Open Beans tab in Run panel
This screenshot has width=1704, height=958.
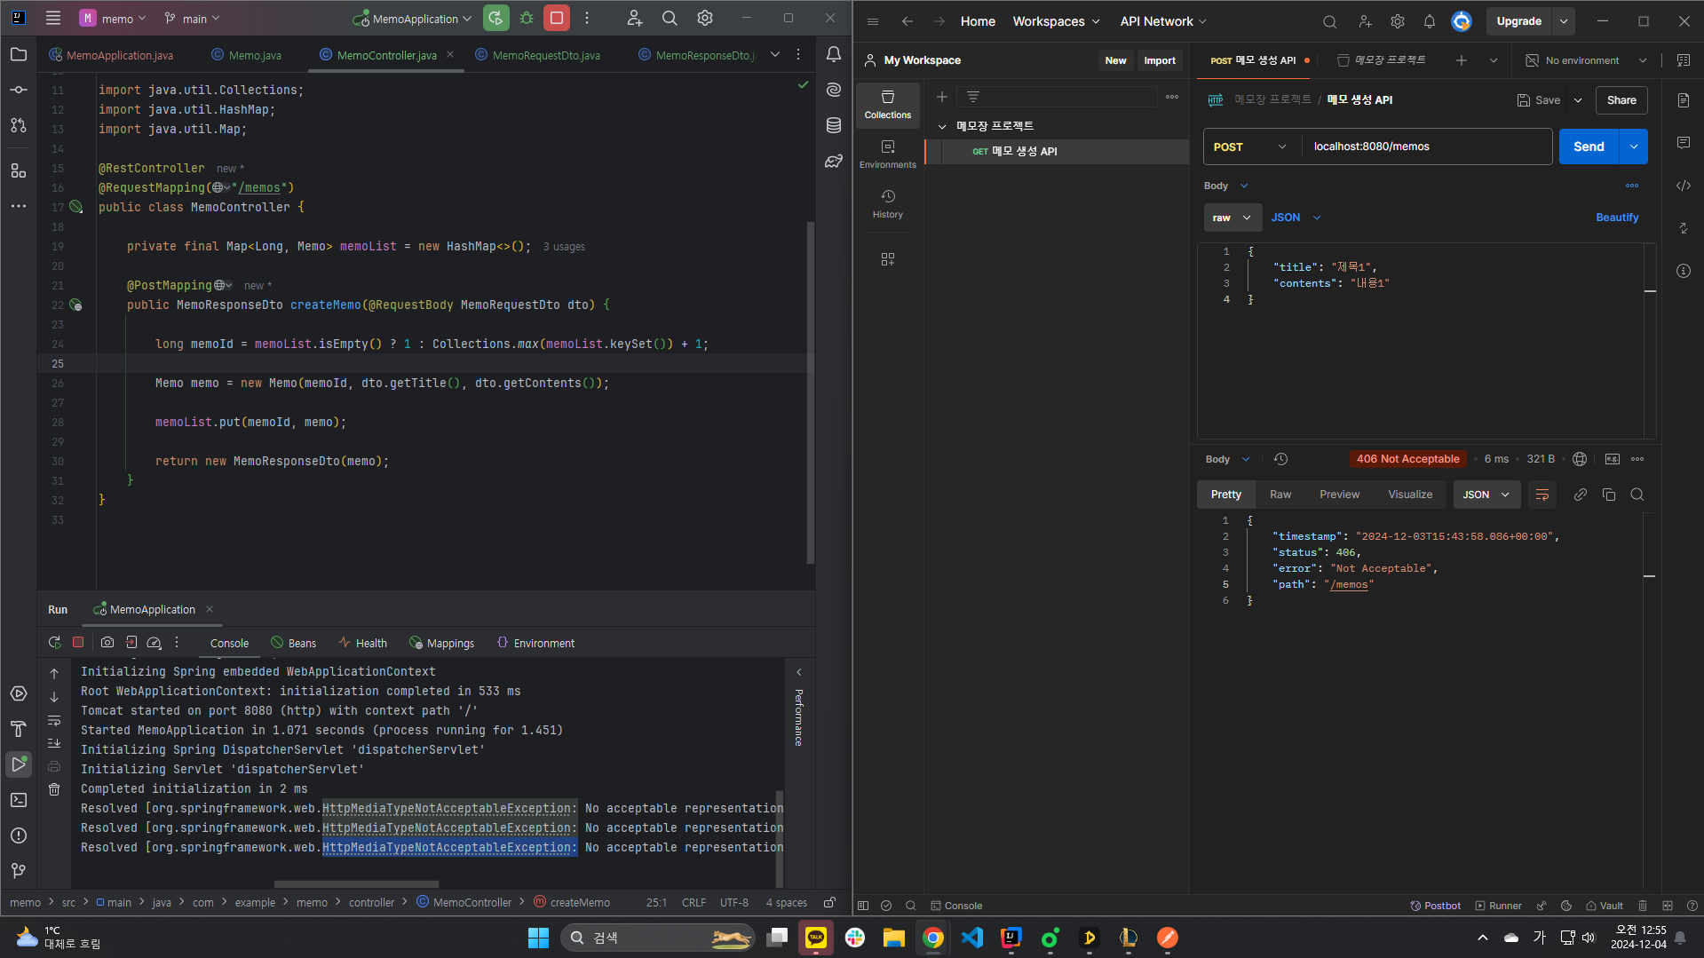(x=294, y=643)
